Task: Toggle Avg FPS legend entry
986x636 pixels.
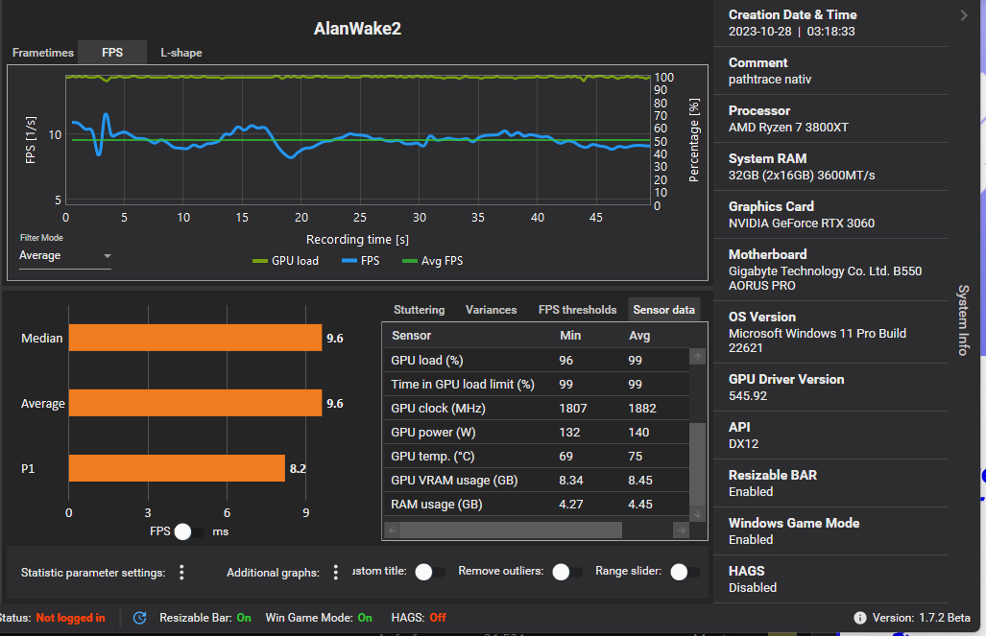Action: 433,261
